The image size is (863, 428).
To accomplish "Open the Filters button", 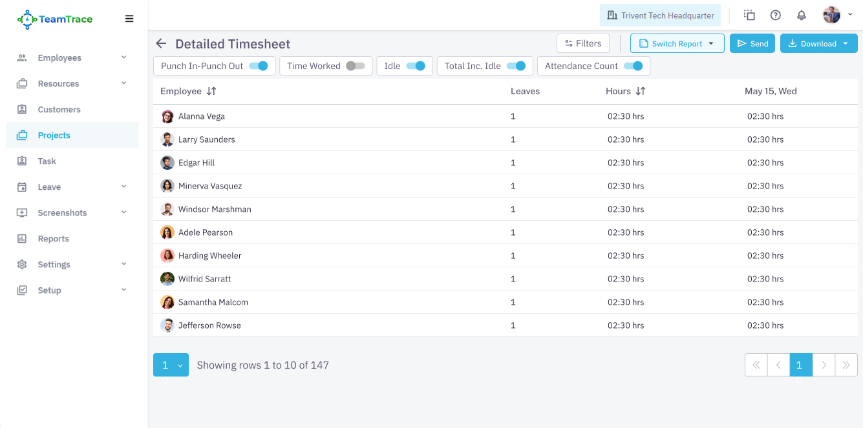I will coord(582,44).
